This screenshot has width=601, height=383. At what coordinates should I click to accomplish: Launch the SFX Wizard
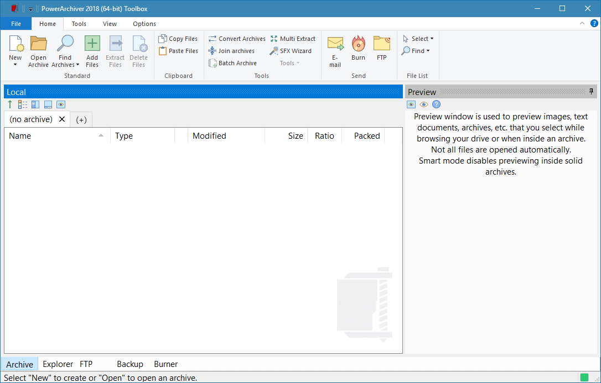[x=291, y=51]
